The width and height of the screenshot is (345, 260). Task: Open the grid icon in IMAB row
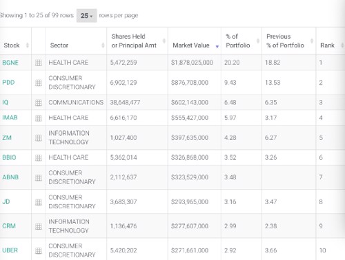point(39,118)
